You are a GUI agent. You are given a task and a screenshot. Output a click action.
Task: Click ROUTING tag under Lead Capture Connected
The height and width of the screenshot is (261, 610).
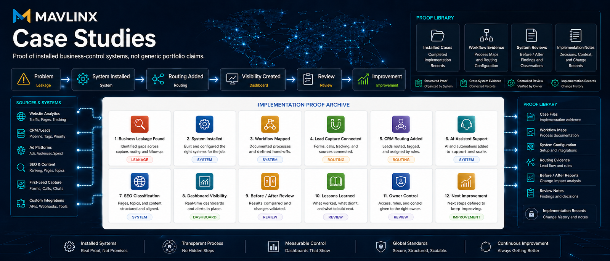335,160
